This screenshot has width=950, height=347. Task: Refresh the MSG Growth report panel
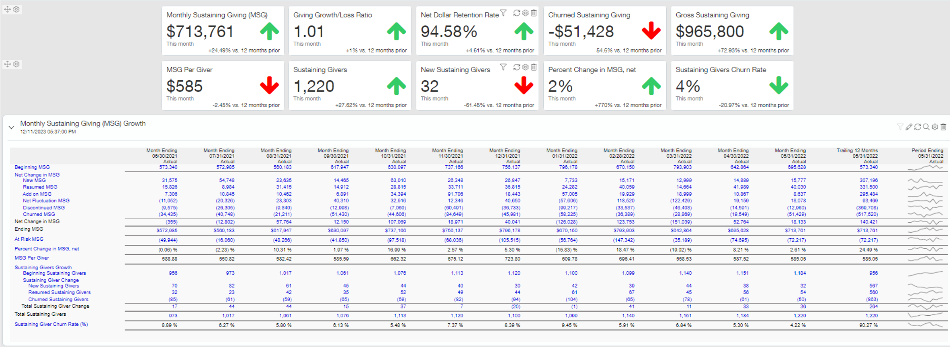pyautogui.click(x=917, y=127)
